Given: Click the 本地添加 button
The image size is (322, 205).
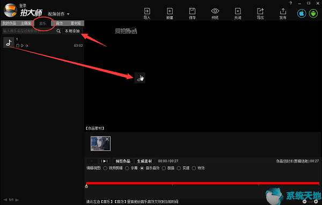Looking at the screenshot, I should pyautogui.click(x=72, y=31).
